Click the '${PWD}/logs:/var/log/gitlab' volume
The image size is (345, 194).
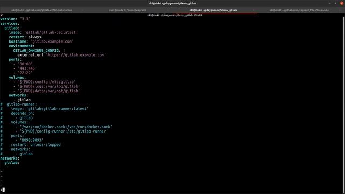tap(49, 86)
